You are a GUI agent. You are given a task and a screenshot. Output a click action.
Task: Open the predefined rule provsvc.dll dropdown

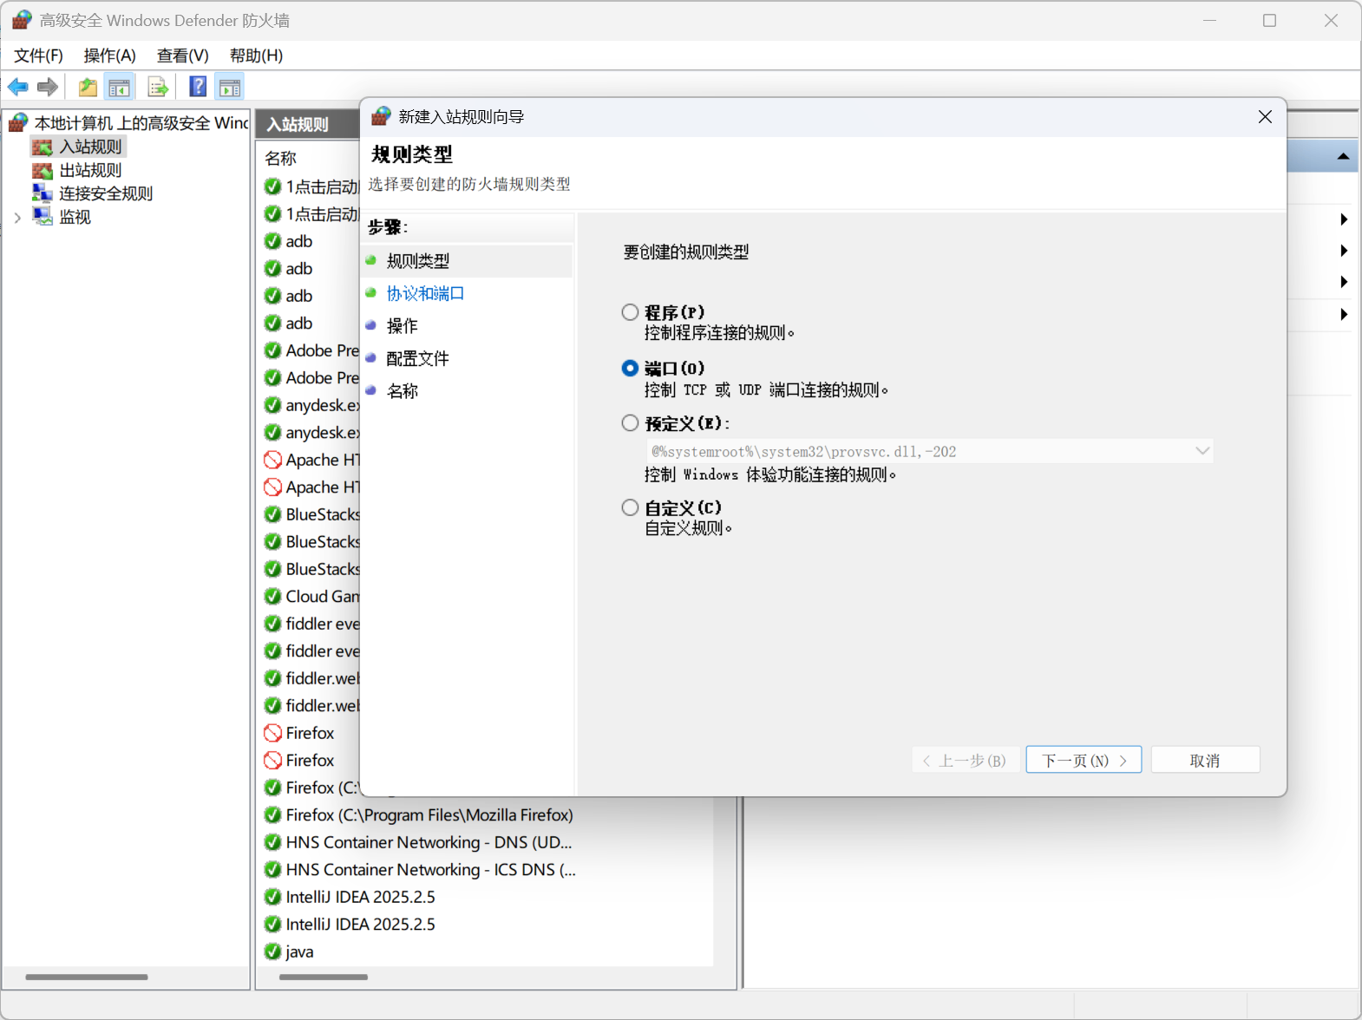[929, 451]
